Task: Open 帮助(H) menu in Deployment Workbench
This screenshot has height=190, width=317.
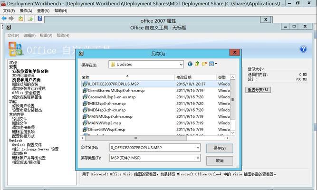Action: (61, 11)
